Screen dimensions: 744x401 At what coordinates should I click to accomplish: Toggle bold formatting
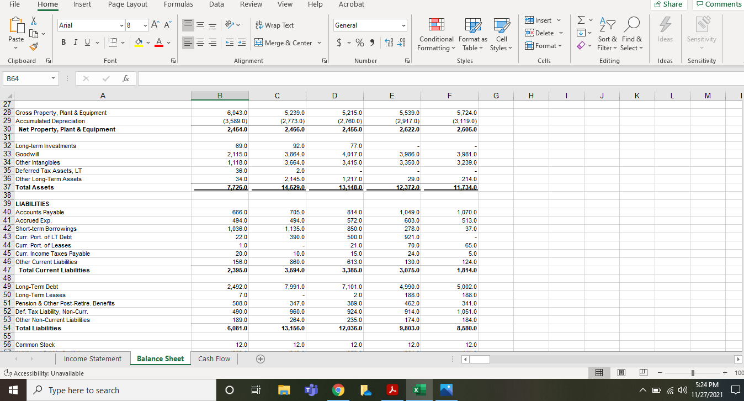(x=63, y=41)
